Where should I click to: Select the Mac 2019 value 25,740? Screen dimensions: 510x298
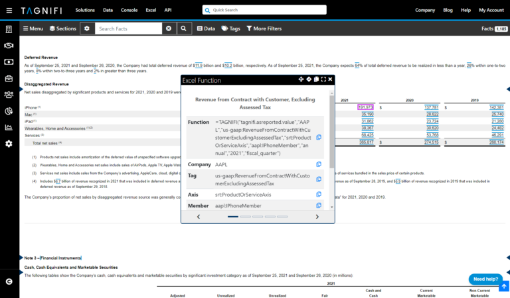[497, 114]
